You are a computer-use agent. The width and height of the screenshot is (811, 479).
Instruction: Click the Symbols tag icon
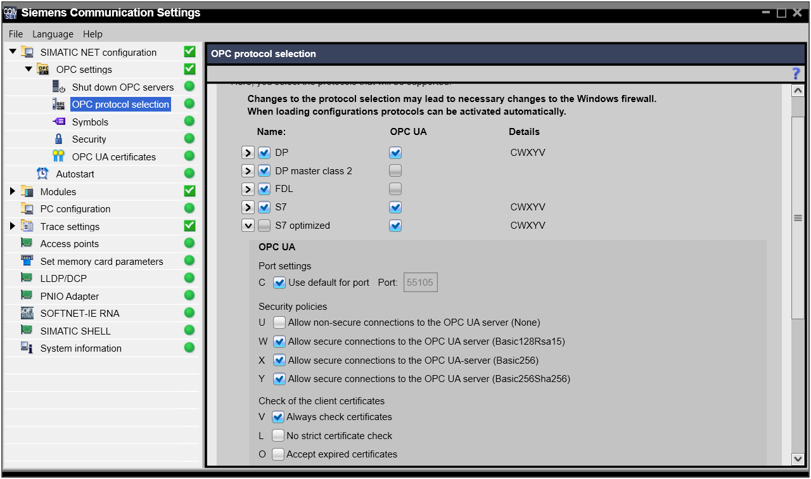59,122
